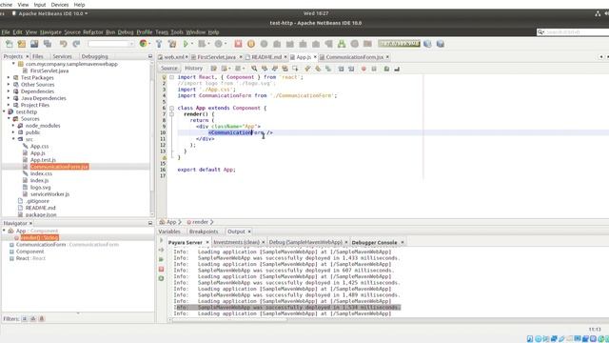Collapse the test-http project node
Viewport: 609px width, 343px height.
click(x=4, y=112)
